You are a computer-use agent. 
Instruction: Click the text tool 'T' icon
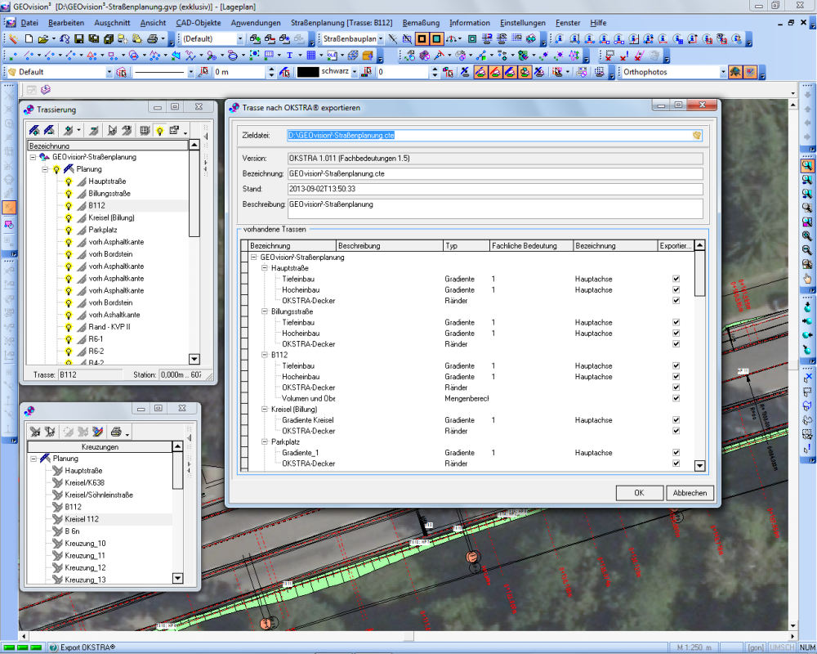click(x=289, y=56)
